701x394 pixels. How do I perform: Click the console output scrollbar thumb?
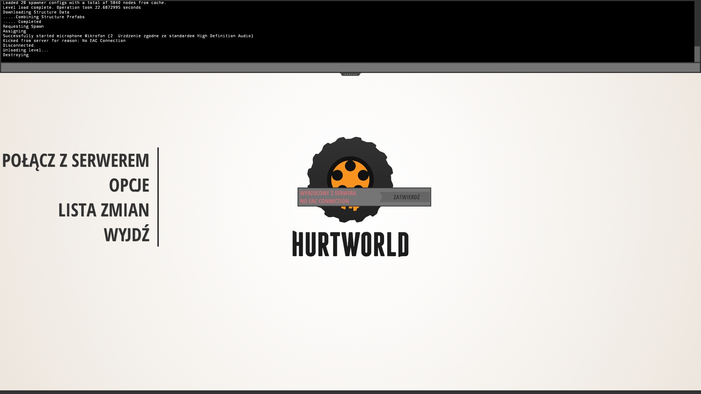pyautogui.click(x=697, y=54)
